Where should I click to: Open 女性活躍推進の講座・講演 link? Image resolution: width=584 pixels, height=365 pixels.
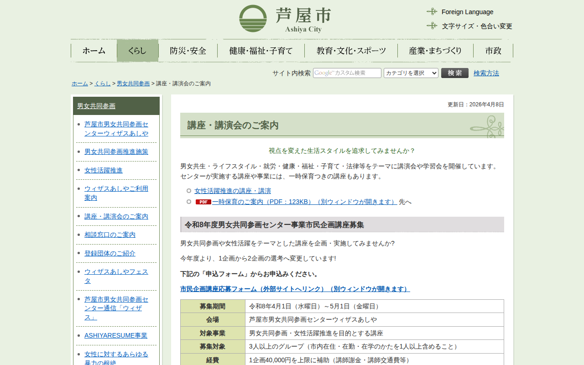pyautogui.click(x=233, y=191)
